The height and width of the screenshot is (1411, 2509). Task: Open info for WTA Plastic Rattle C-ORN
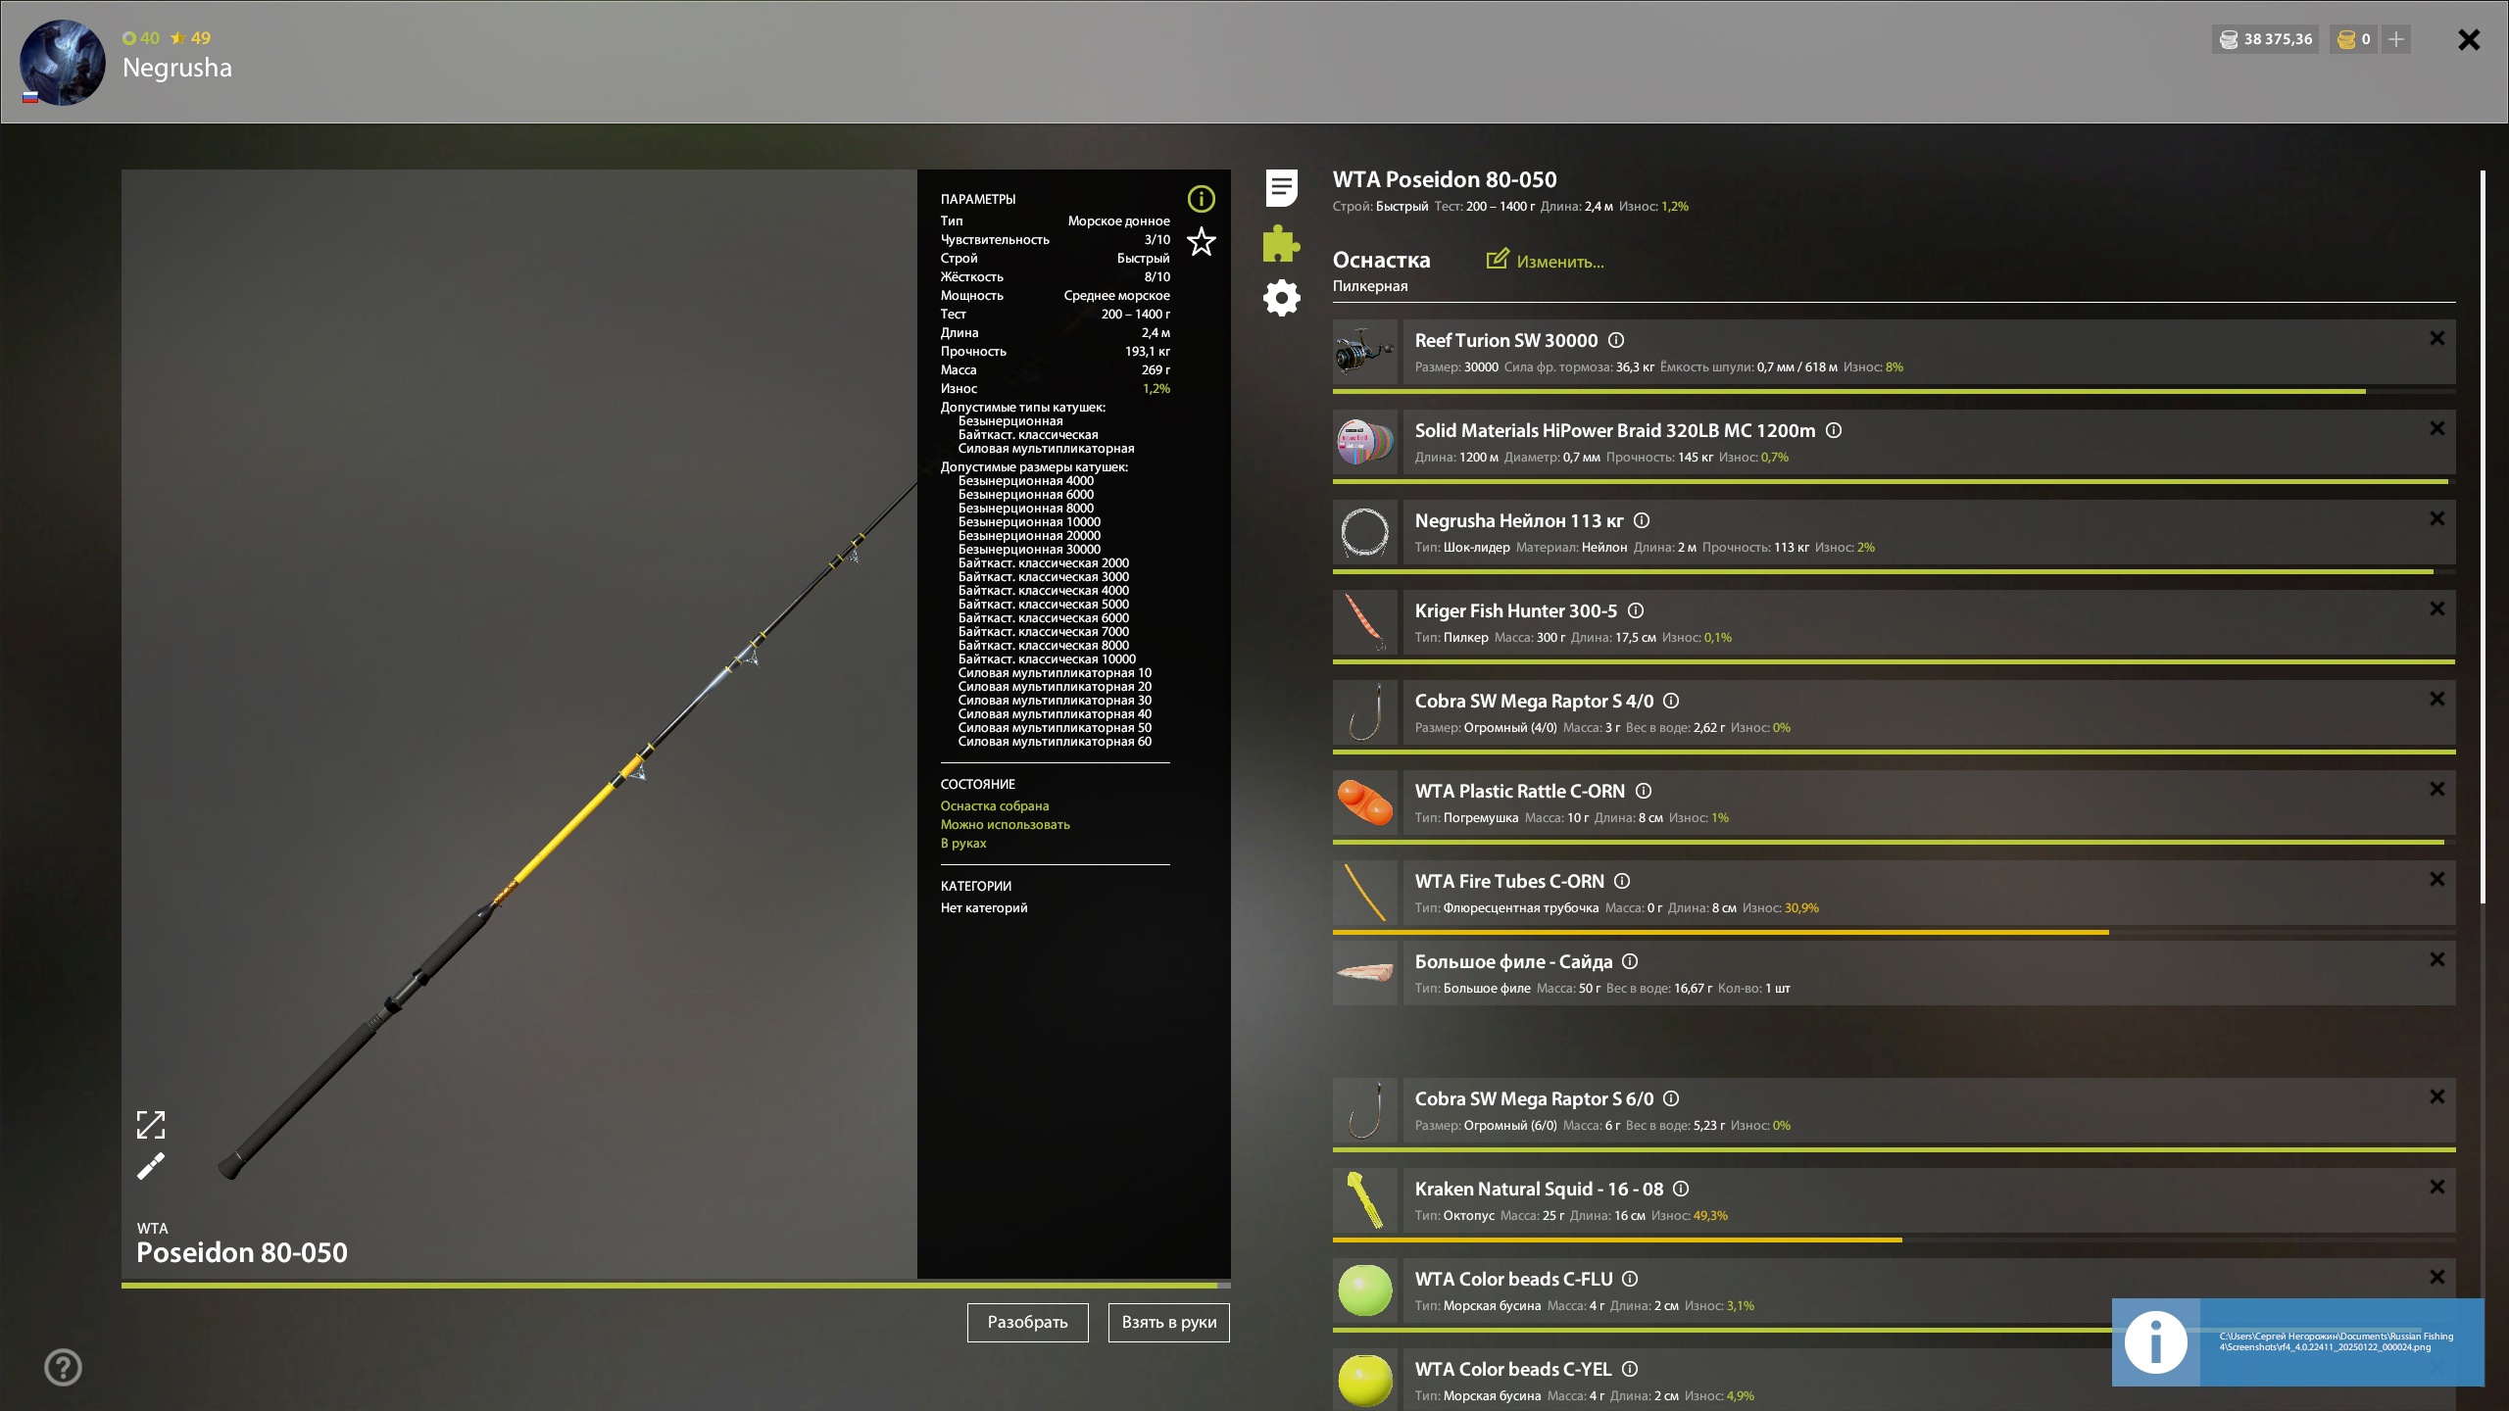(1644, 791)
